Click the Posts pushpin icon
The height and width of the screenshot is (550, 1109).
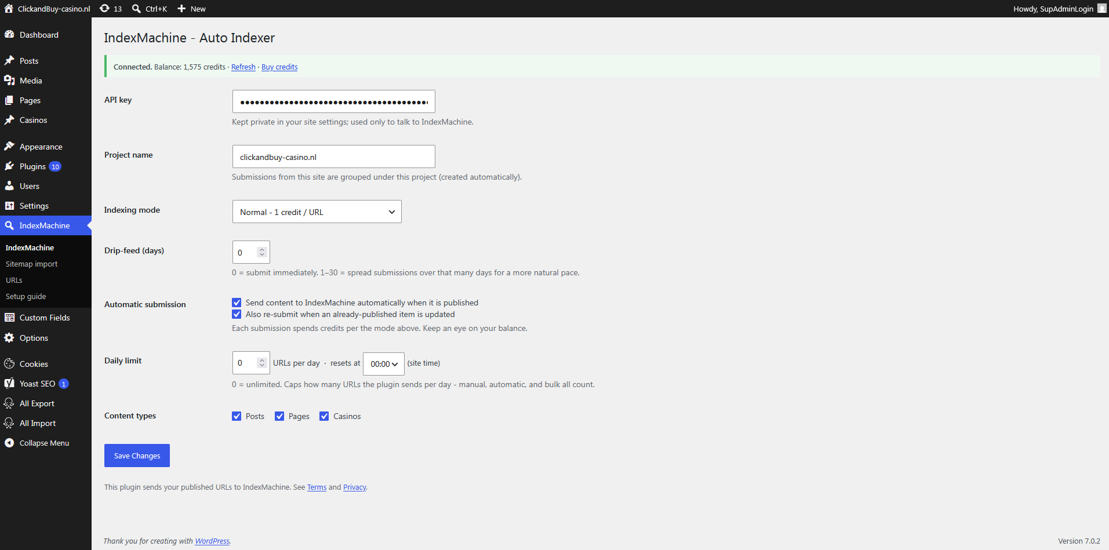tap(9, 61)
